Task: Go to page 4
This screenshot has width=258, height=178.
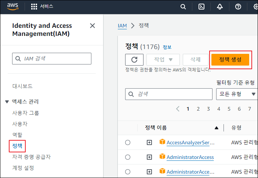Action: click(219, 109)
